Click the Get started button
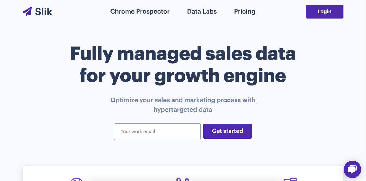The height and width of the screenshot is (181, 366). point(228,131)
